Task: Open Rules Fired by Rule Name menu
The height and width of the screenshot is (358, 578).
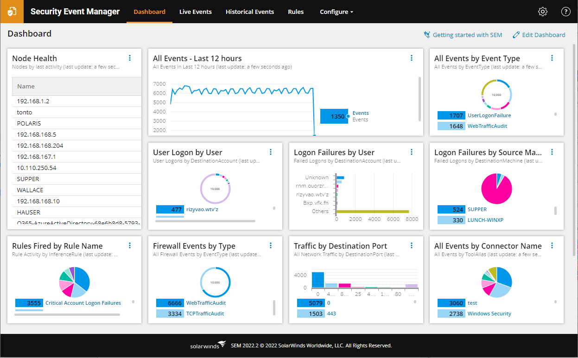Action: [x=130, y=245]
